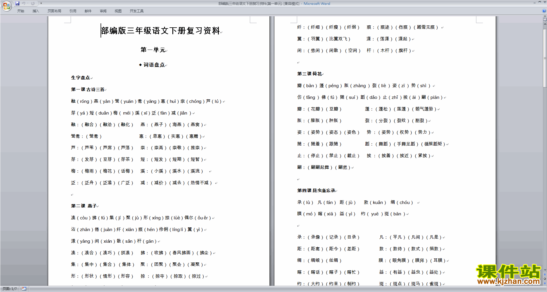Click the word 鸳鸯 in parentheses
547x292 pixels.
click(94, 136)
